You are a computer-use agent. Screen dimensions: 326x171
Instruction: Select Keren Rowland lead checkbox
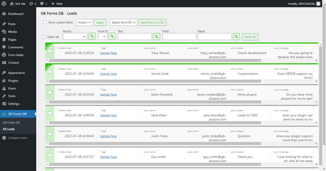pos(50,92)
